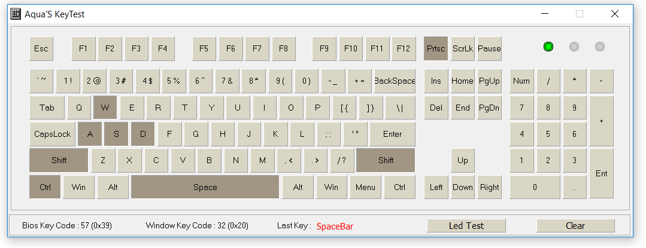
Task: Click the middle gray LED indicator
Action: click(574, 47)
